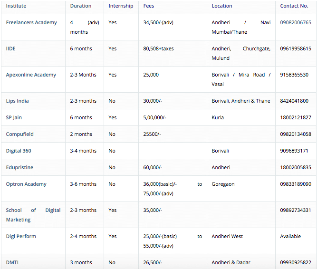Click the Duration column header
The image size is (317, 269).
pos(81,6)
